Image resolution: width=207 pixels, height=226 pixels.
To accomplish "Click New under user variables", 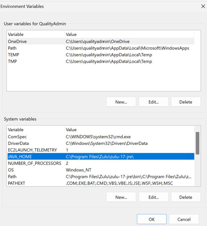I will pos(121,102).
